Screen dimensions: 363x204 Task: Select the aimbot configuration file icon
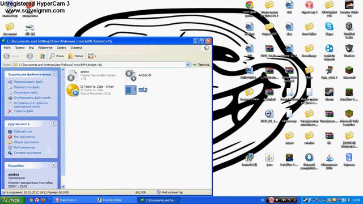[x=72, y=75]
